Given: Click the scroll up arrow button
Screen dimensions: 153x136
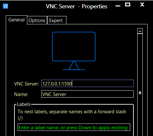Looking at the screenshot, I should [140, 31].
